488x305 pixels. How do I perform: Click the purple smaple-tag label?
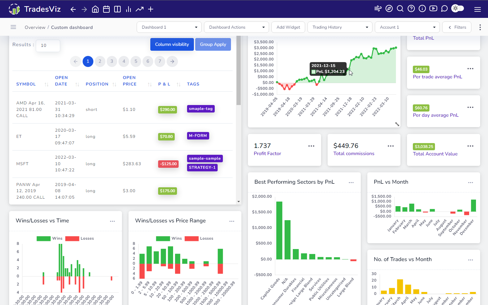(x=201, y=109)
